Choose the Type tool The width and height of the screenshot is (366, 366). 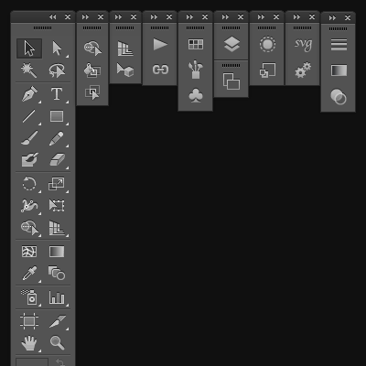click(x=57, y=94)
